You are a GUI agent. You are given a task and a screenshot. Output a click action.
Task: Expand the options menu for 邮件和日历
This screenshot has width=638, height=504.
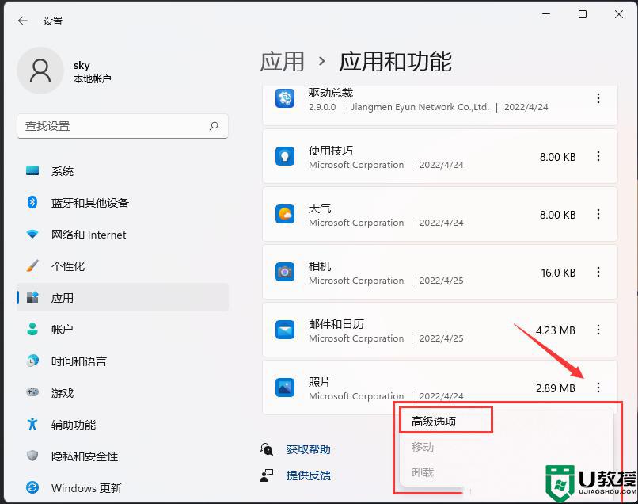(598, 330)
